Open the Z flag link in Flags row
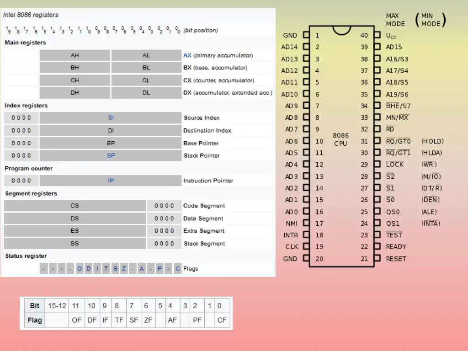This screenshot has width=468, height=351. [x=124, y=269]
